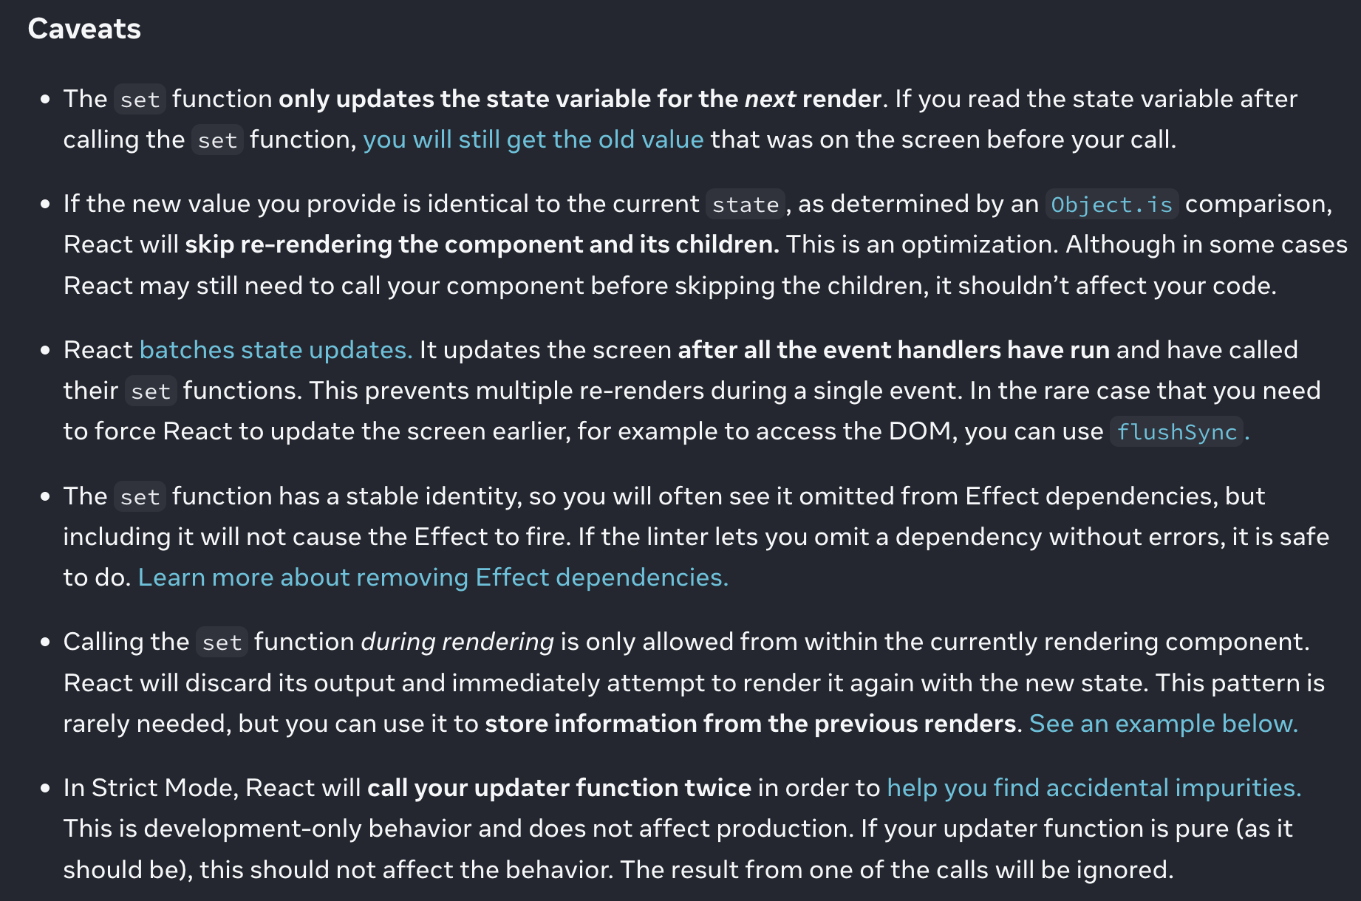Viewport: 1361px width, 901px height.
Task: Click 'set' code before 'function only updates'
Action: 140,100
